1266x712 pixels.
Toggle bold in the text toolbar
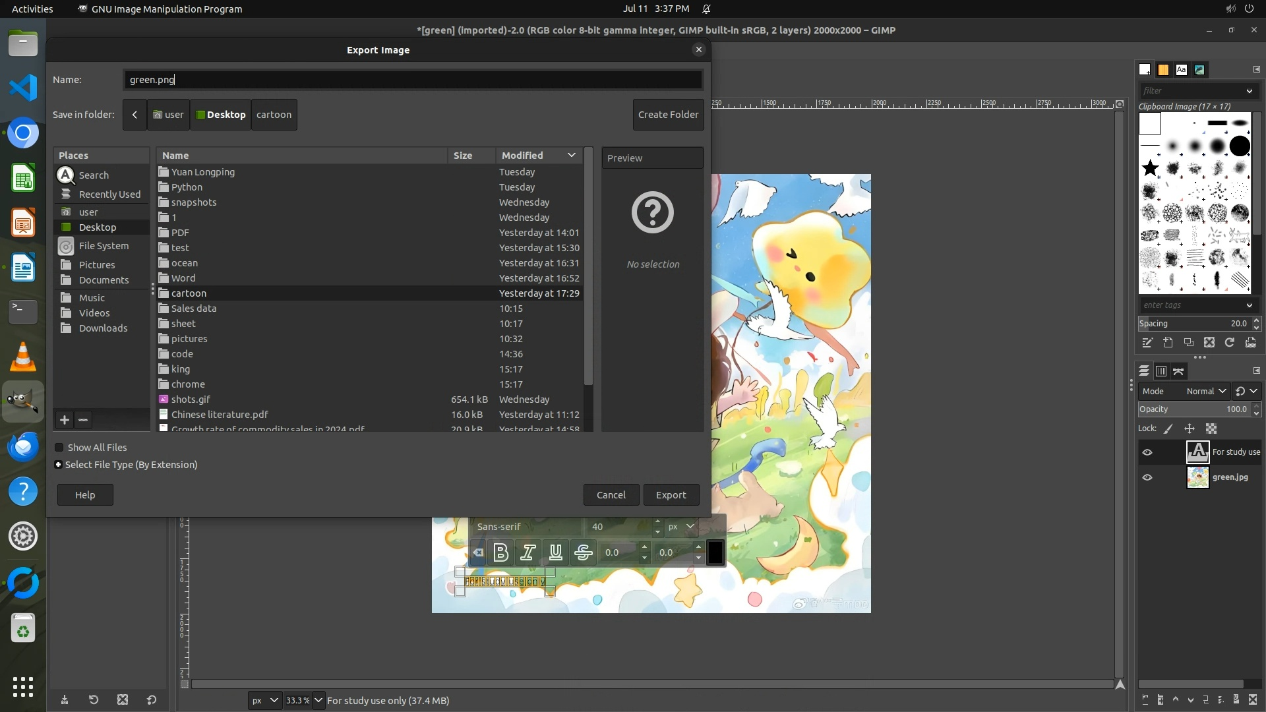(500, 552)
